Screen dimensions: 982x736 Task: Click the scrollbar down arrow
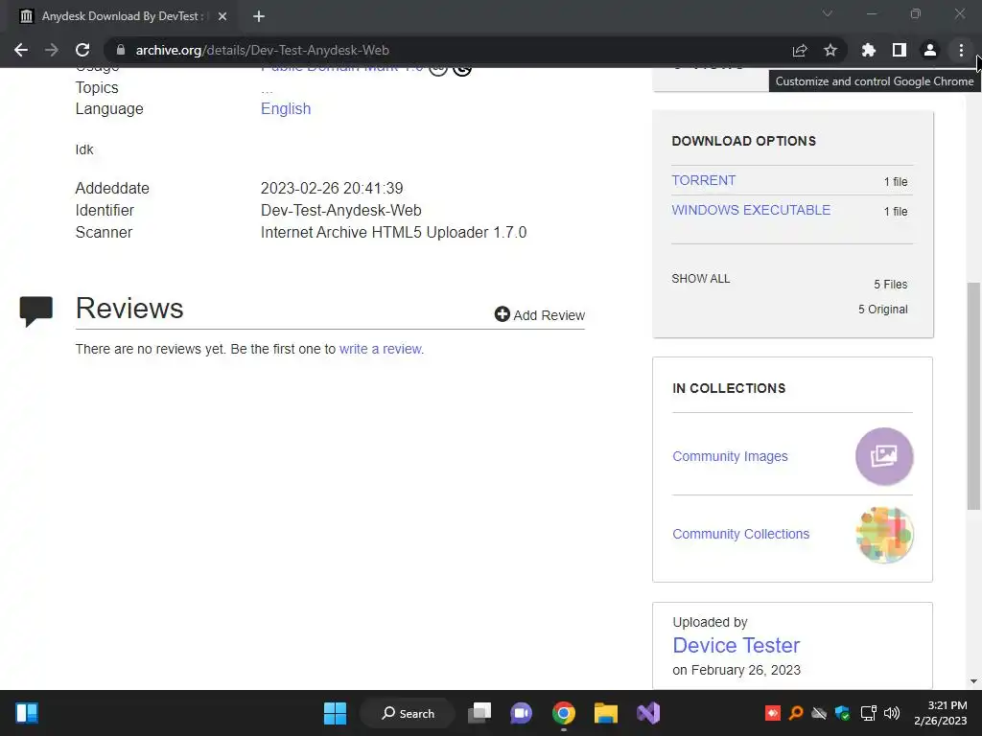pos(973,681)
